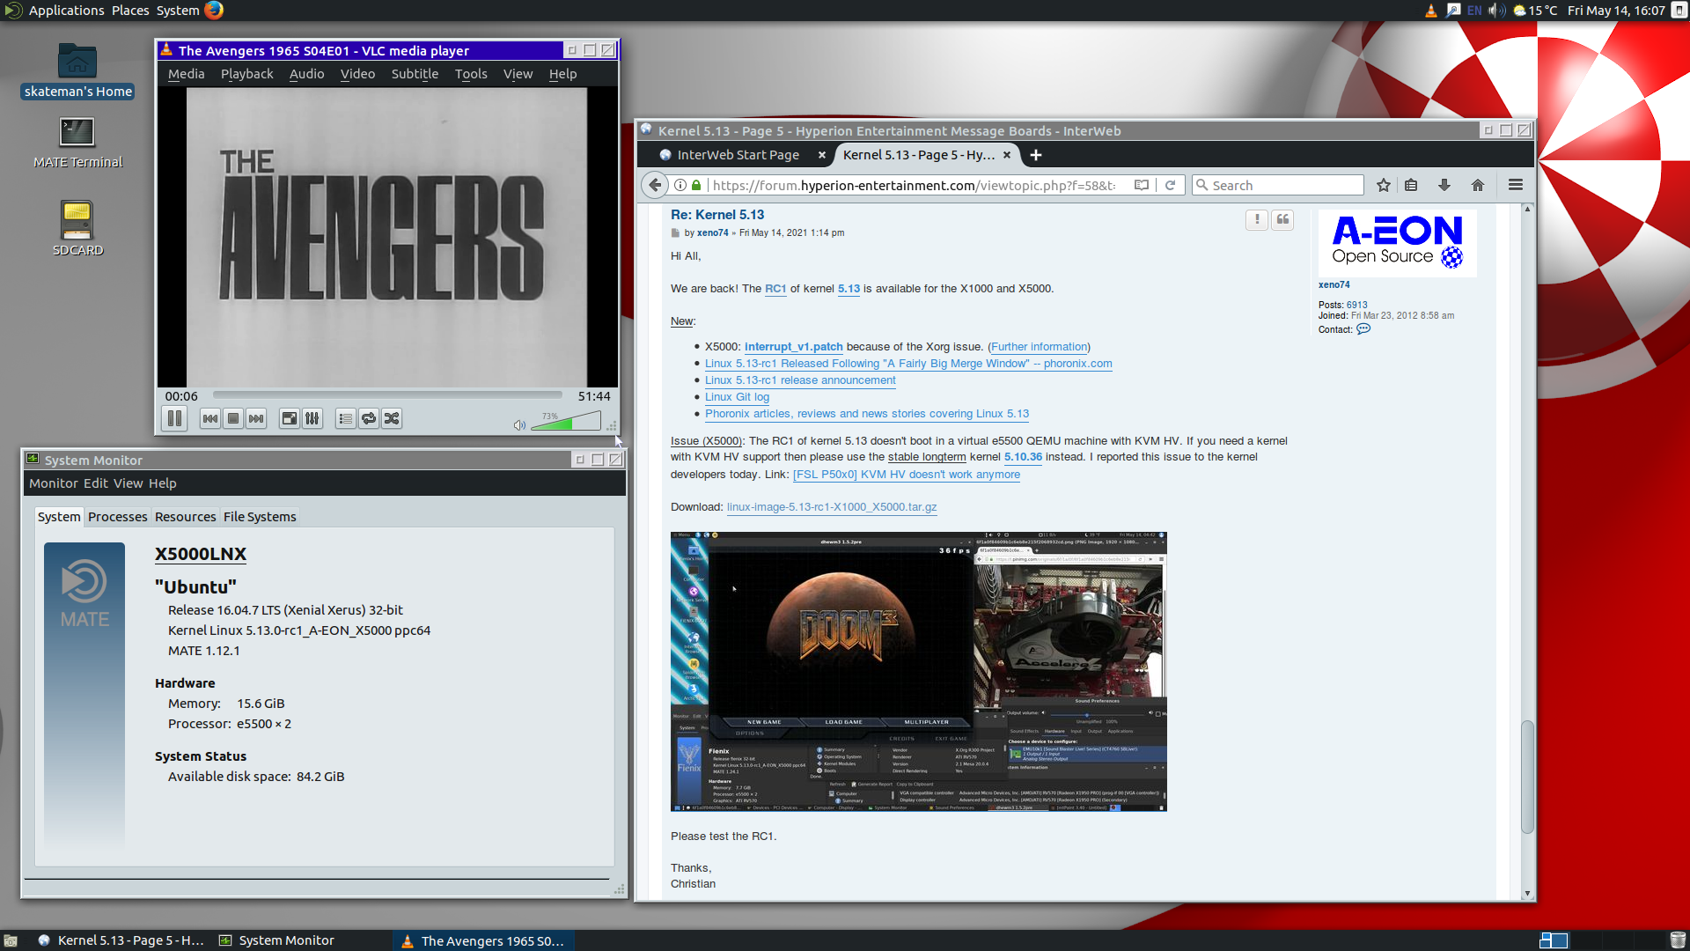1690x951 pixels.
Task: Open downloads arrow in browser toolbar
Action: tap(1444, 185)
